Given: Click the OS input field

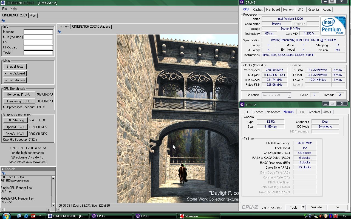Looking at the screenshot, I should (38, 42).
